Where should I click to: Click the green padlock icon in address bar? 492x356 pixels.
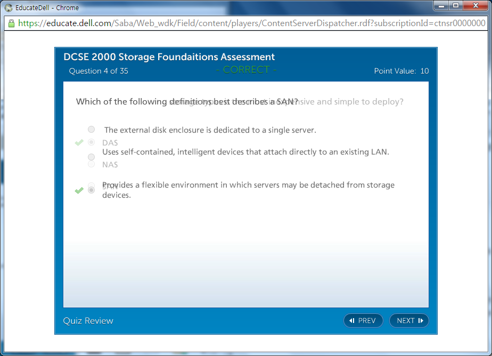(x=11, y=23)
